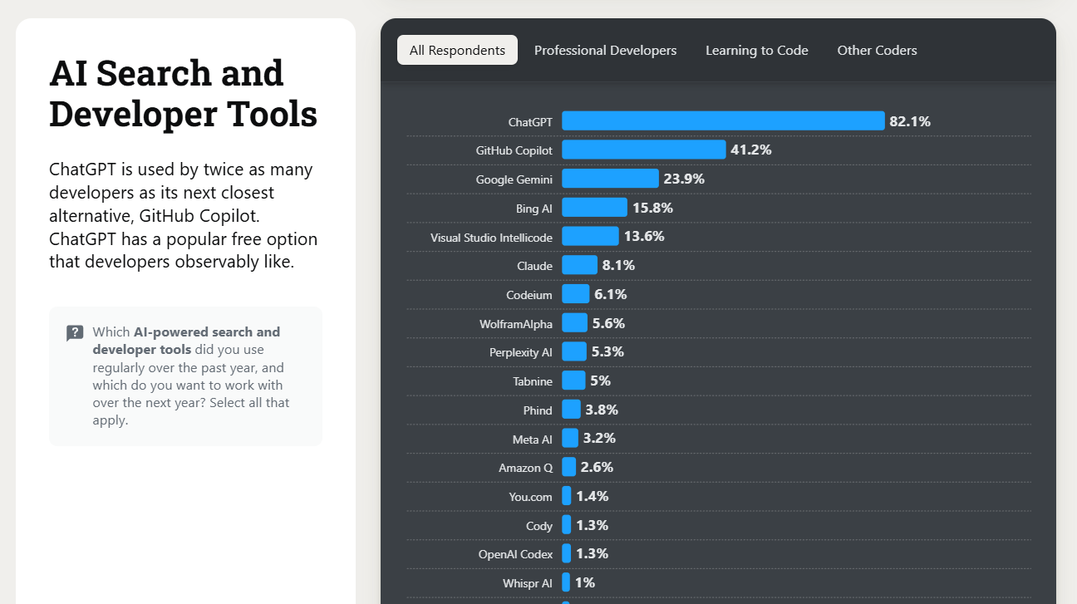Viewport: 1077px width, 604px height.
Task: Select the Claude 8.1% bar
Action: 579,265
